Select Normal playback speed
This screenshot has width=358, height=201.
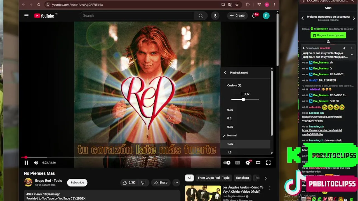coord(245,135)
